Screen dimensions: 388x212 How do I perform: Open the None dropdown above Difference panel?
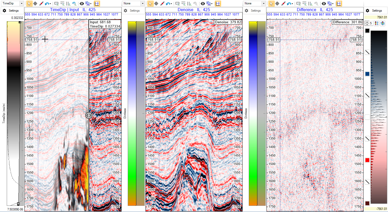pyautogui.click(x=263, y=3)
